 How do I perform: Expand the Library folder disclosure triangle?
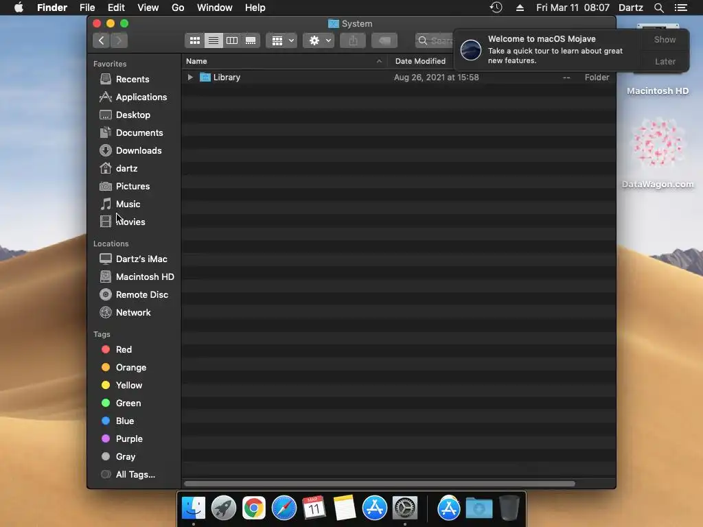click(190, 77)
